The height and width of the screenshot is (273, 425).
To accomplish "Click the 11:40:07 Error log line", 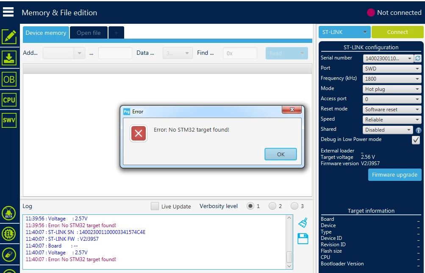I will coord(71,259).
